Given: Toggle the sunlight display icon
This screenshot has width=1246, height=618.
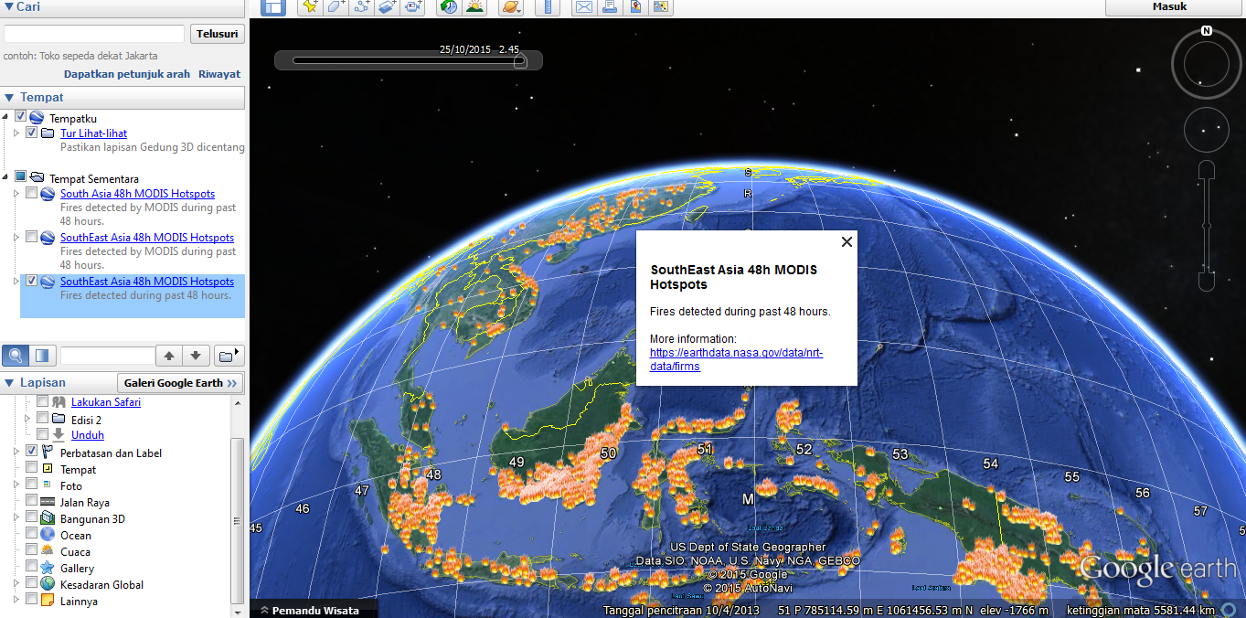Looking at the screenshot, I should tap(474, 7).
